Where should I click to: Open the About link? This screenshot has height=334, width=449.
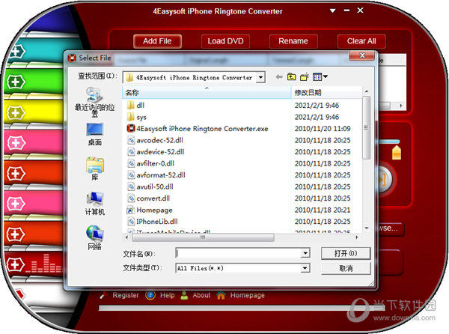click(201, 295)
